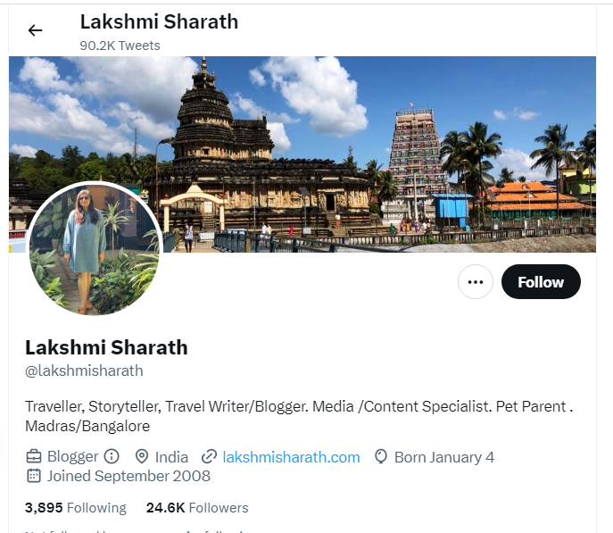Click the header title Lakshmi Sharath
This screenshot has width=613, height=533.
[159, 21]
